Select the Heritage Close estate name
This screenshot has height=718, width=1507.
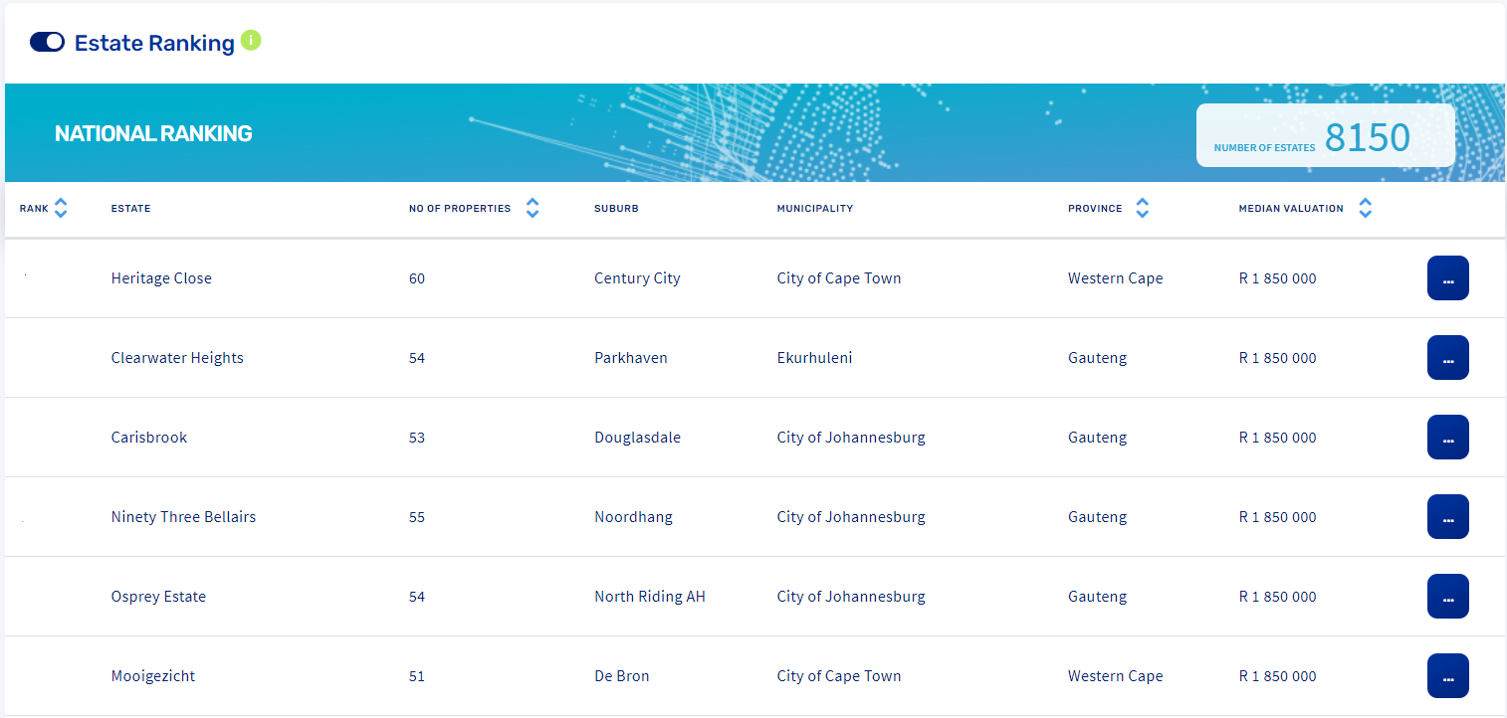click(161, 278)
